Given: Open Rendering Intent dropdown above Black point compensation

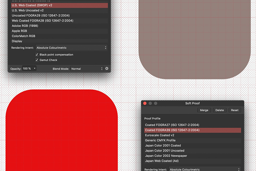Looking at the screenshot, I should (71, 48).
